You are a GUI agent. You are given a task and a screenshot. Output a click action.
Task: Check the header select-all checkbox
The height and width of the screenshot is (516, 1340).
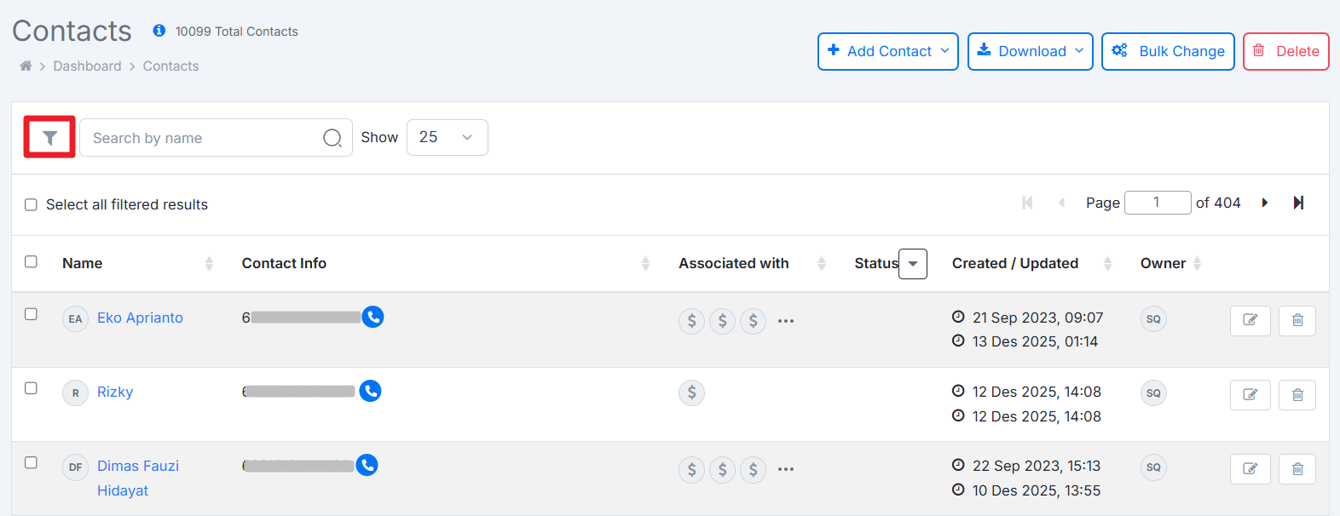32,261
